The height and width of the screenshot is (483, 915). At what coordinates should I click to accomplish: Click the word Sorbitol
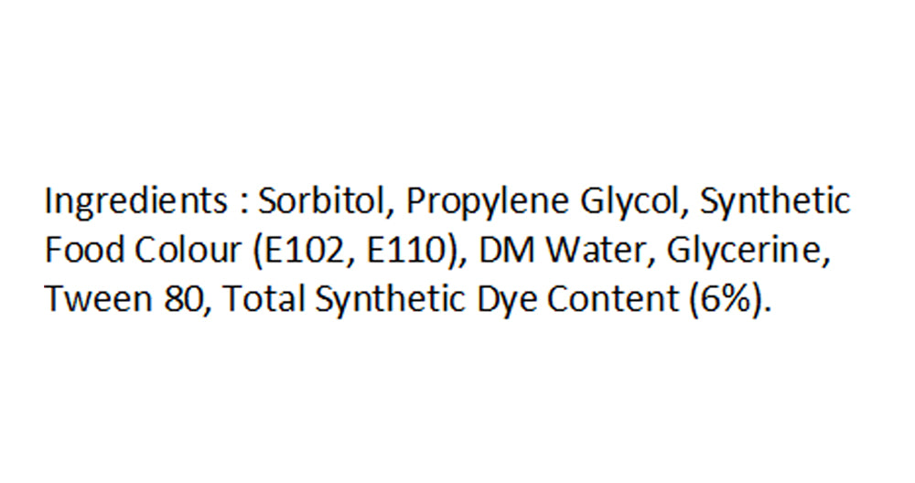[x=321, y=200]
